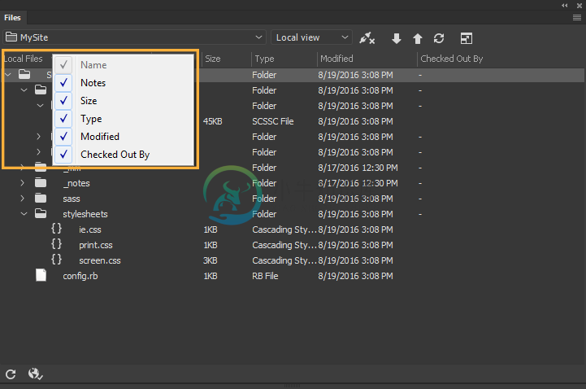This screenshot has height=389, width=586.
Task: Toggle the Modified column checkbox
Action: [x=63, y=137]
